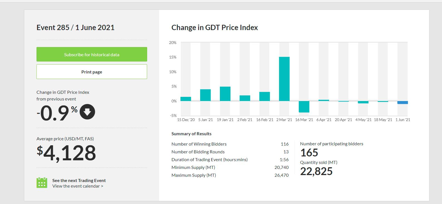442x204 pixels.
Task: Click the '2 Mar '21' axis label
Action: click(x=284, y=120)
